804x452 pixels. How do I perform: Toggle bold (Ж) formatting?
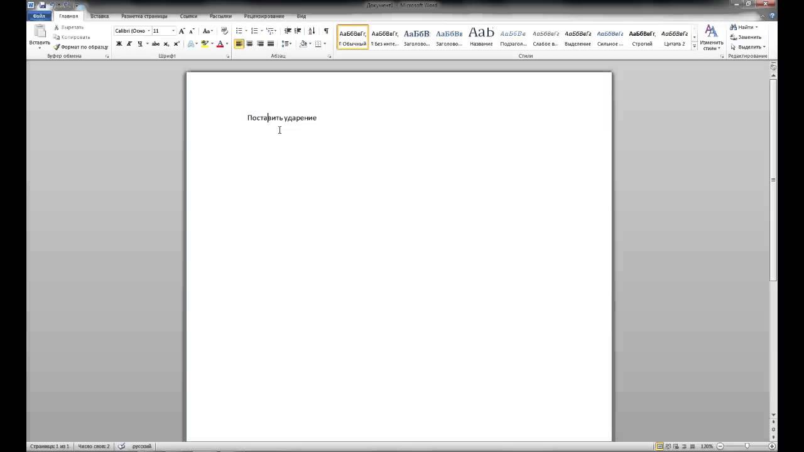tap(119, 44)
